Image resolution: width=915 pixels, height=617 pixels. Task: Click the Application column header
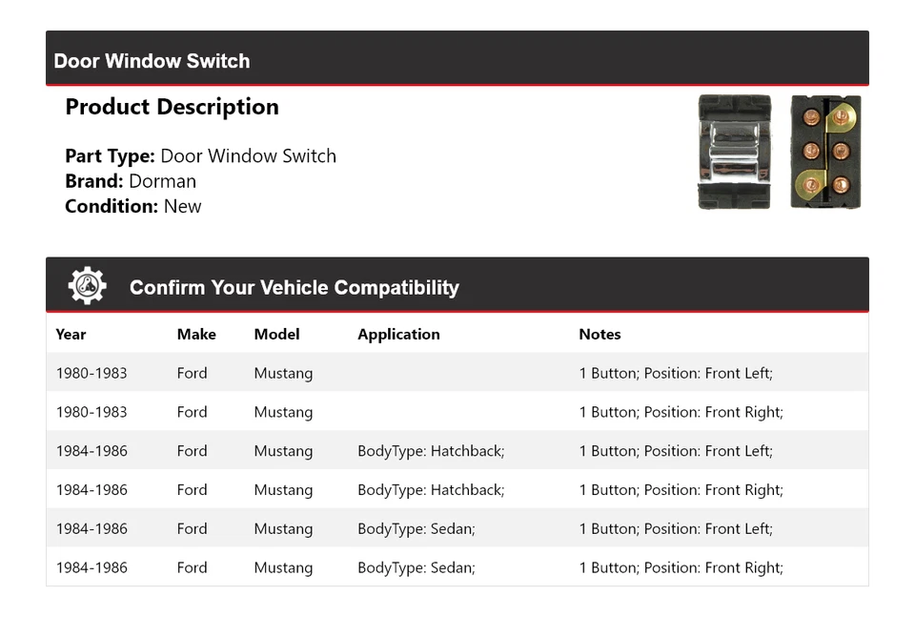pos(398,334)
